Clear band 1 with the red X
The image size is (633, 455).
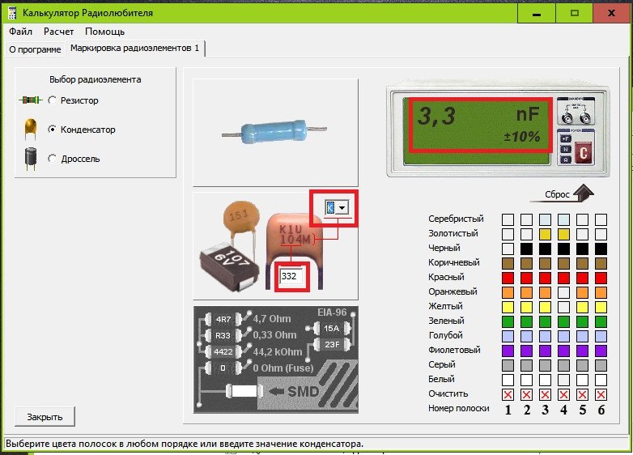508,394
